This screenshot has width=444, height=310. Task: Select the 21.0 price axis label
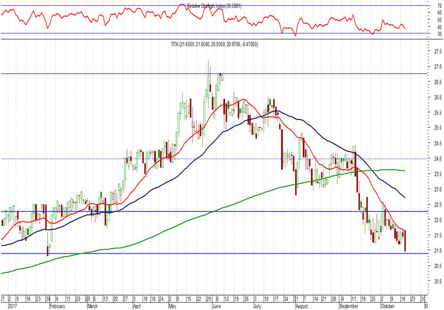click(438, 251)
